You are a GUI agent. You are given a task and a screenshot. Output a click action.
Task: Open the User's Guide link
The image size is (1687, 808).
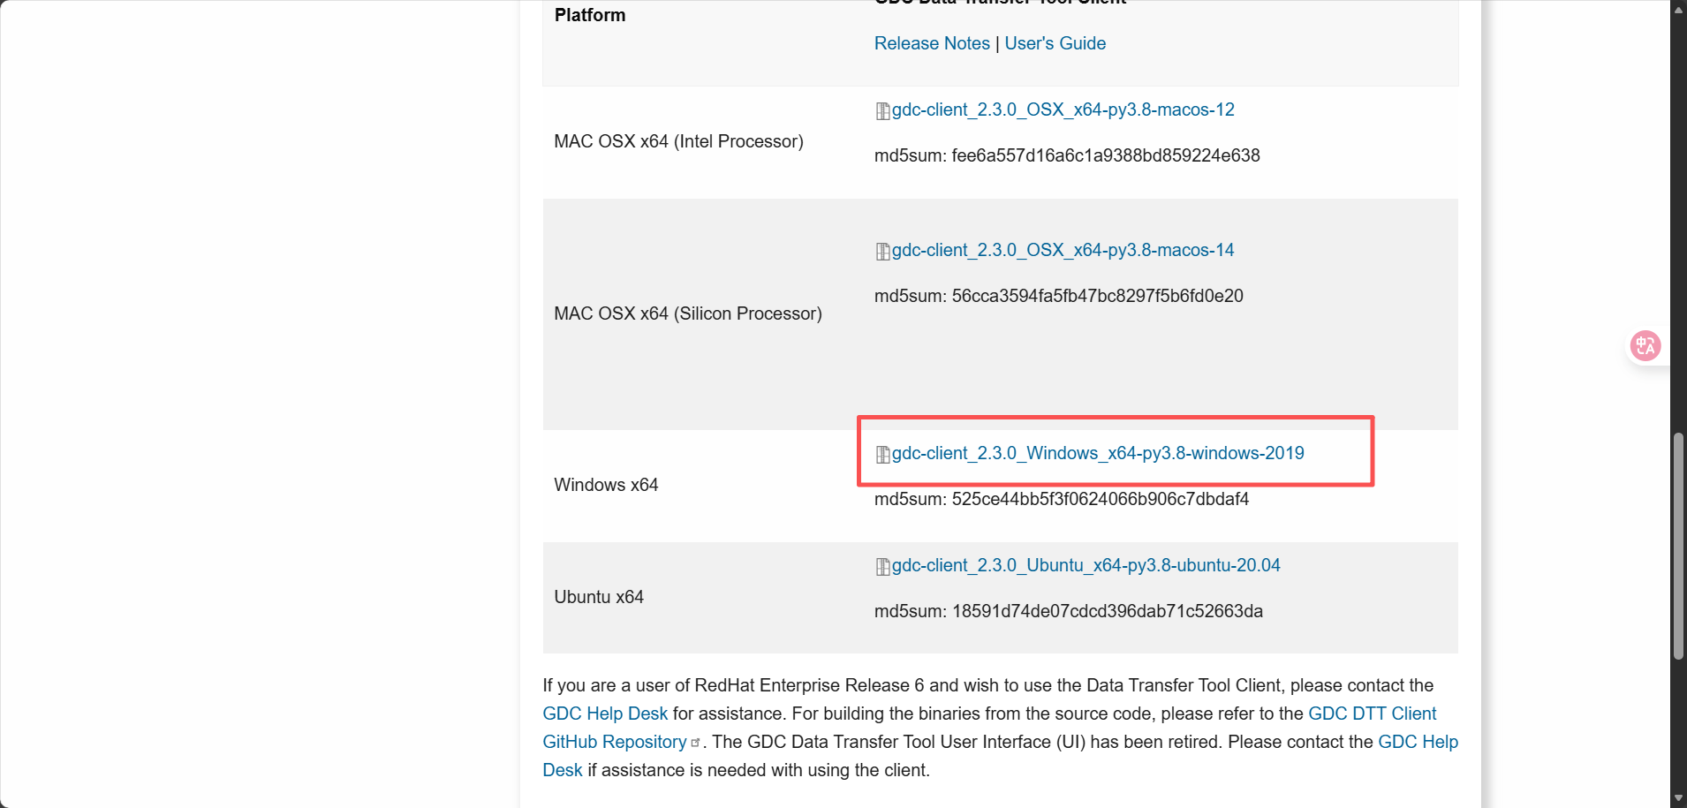[1055, 43]
